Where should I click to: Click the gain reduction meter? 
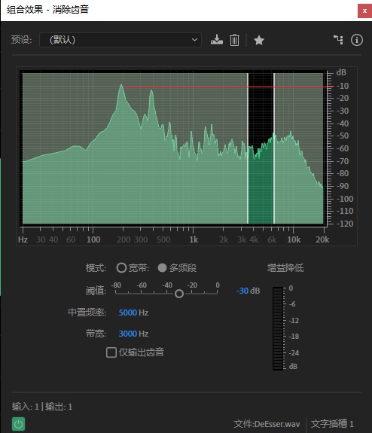pos(278,328)
